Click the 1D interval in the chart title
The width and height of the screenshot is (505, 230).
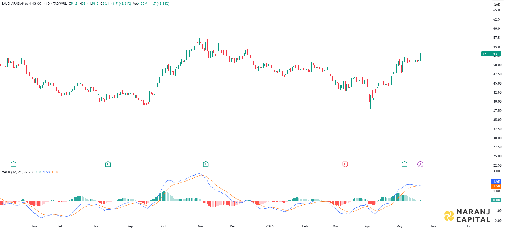(x=48, y=4)
